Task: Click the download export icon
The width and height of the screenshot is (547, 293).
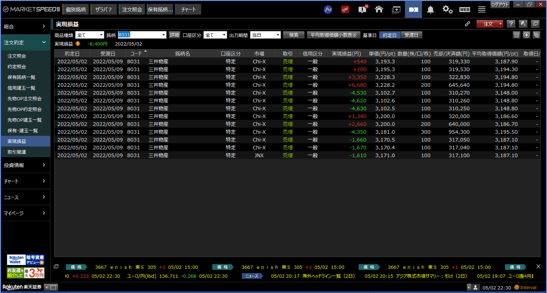Action: tap(526, 35)
